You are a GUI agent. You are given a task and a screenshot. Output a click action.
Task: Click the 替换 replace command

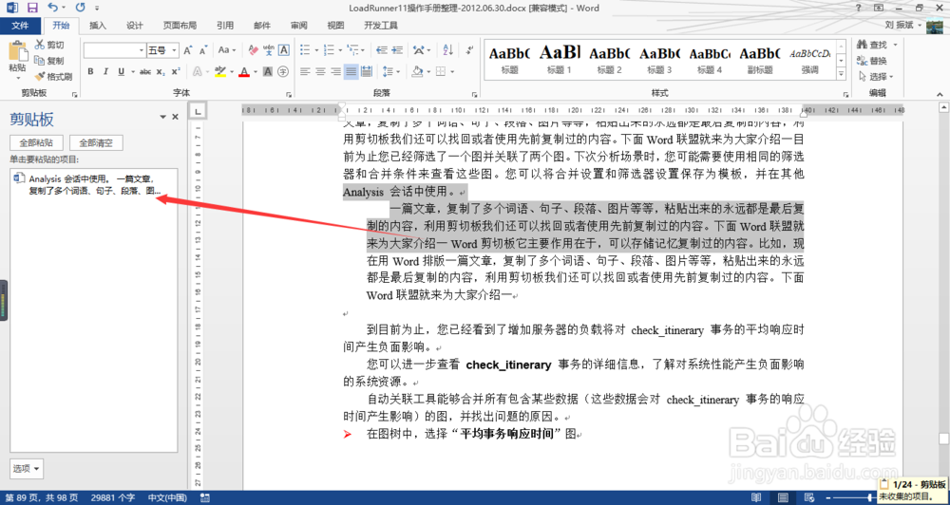click(872, 61)
